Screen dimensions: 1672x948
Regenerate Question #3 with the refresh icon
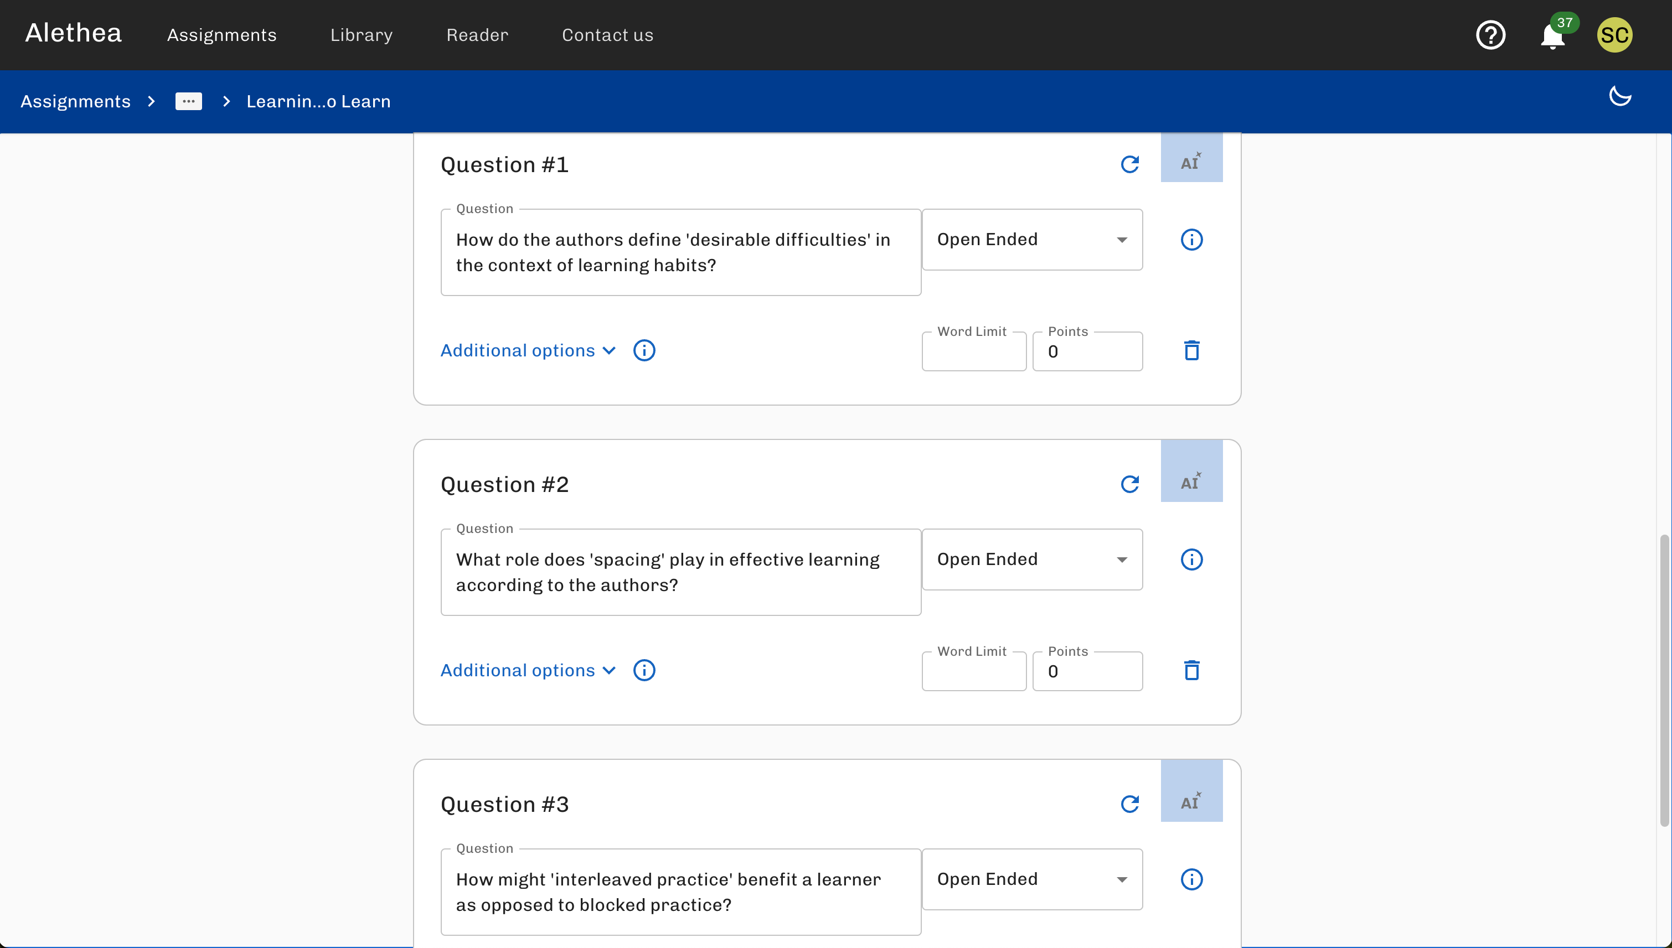[1129, 804]
